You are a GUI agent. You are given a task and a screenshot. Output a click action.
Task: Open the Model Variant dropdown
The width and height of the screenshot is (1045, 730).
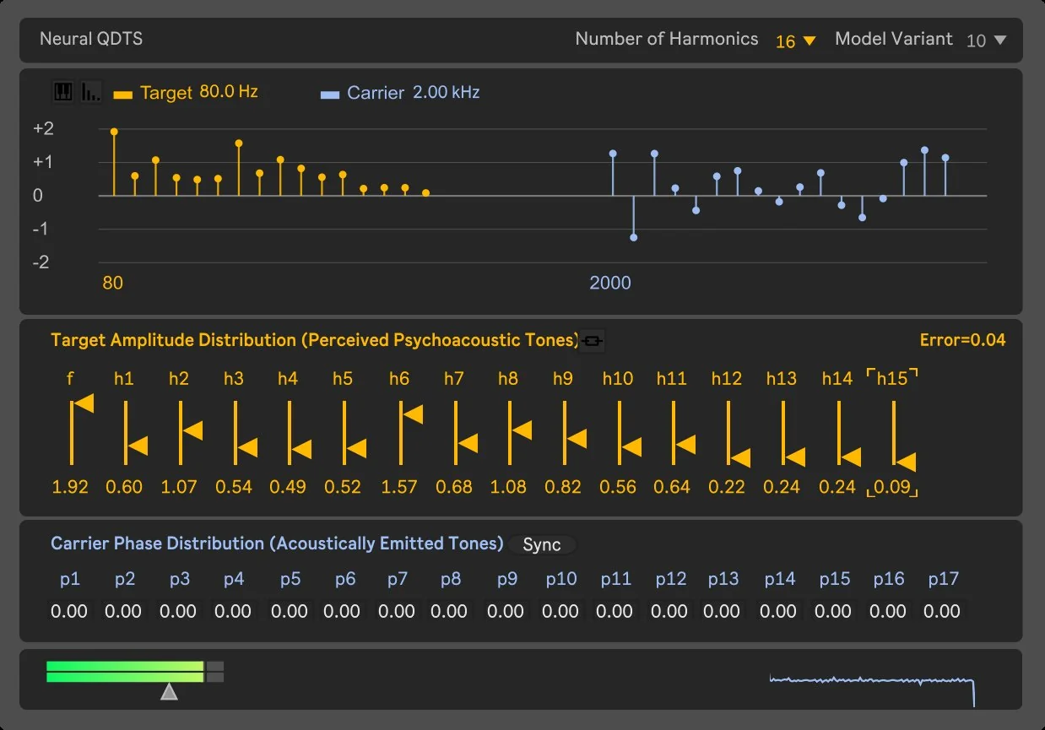tap(986, 40)
